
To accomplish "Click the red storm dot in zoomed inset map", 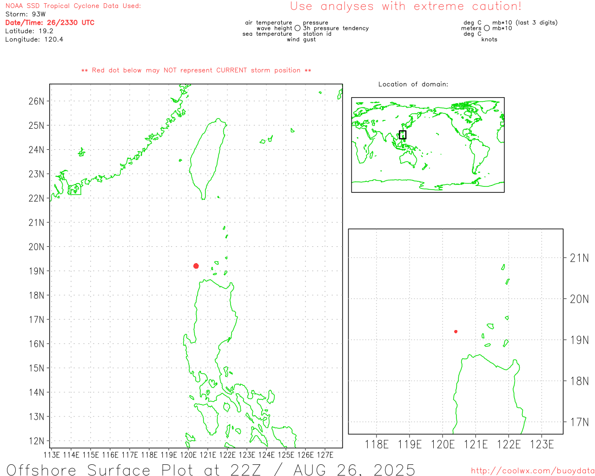I will click(456, 331).
